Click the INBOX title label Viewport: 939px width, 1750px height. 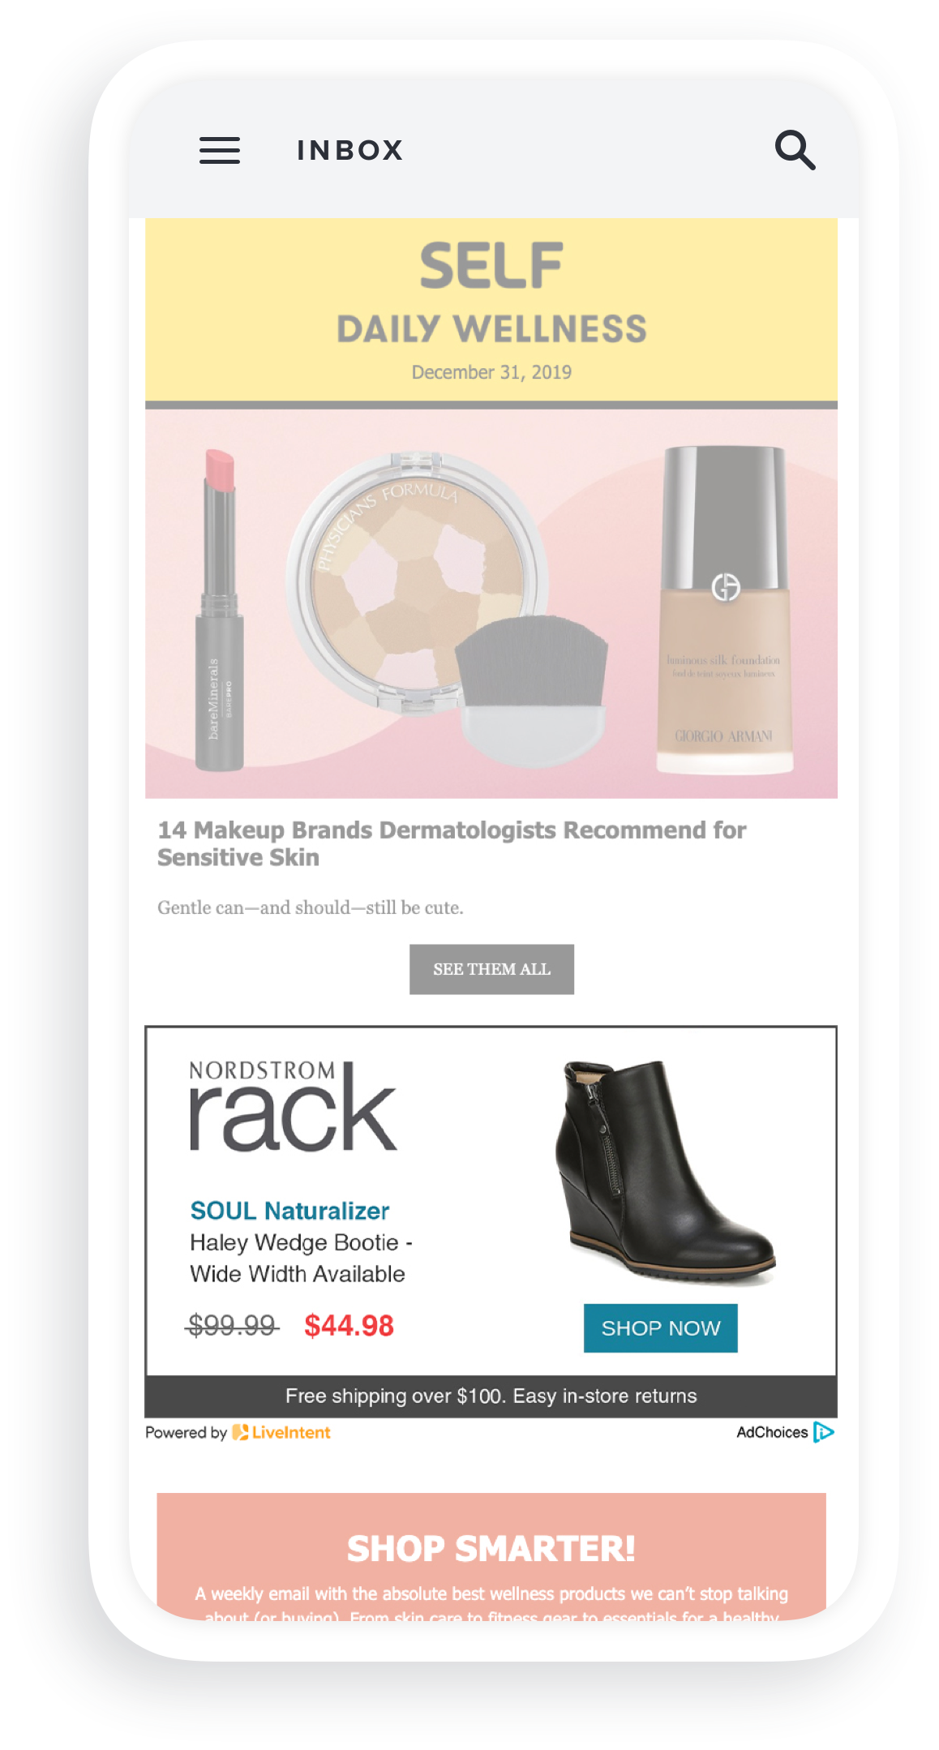pyautogui.click(x=350, y=150)
